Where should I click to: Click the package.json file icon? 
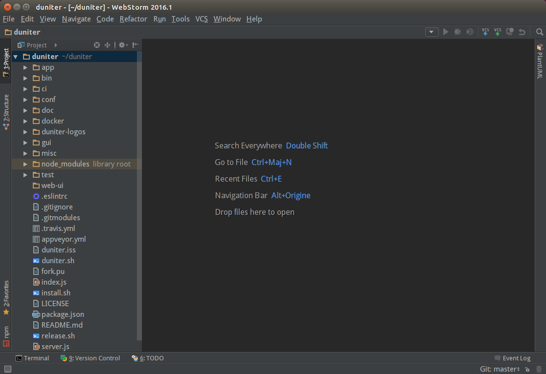click(x=36, y=314)
